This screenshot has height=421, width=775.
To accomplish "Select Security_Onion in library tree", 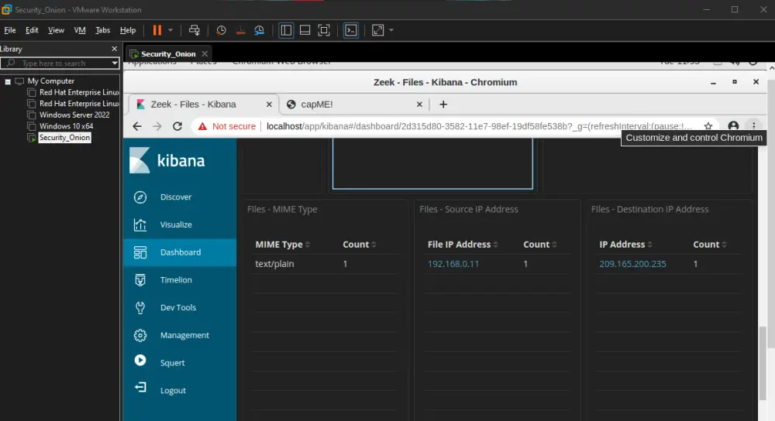I will tap(64, 138).
